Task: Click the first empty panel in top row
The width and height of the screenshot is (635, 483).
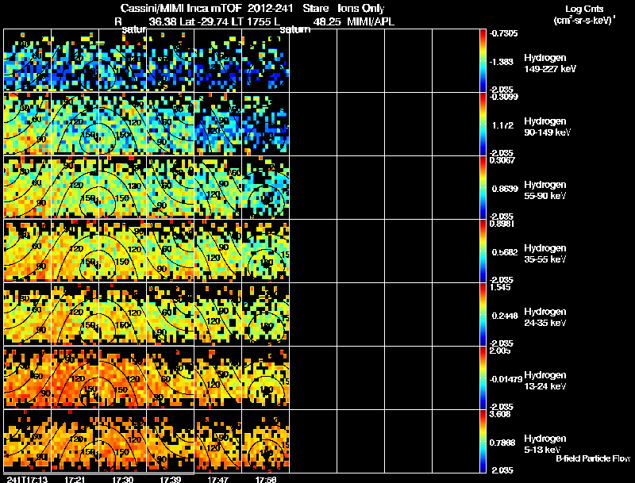Action: coord(313,60)
